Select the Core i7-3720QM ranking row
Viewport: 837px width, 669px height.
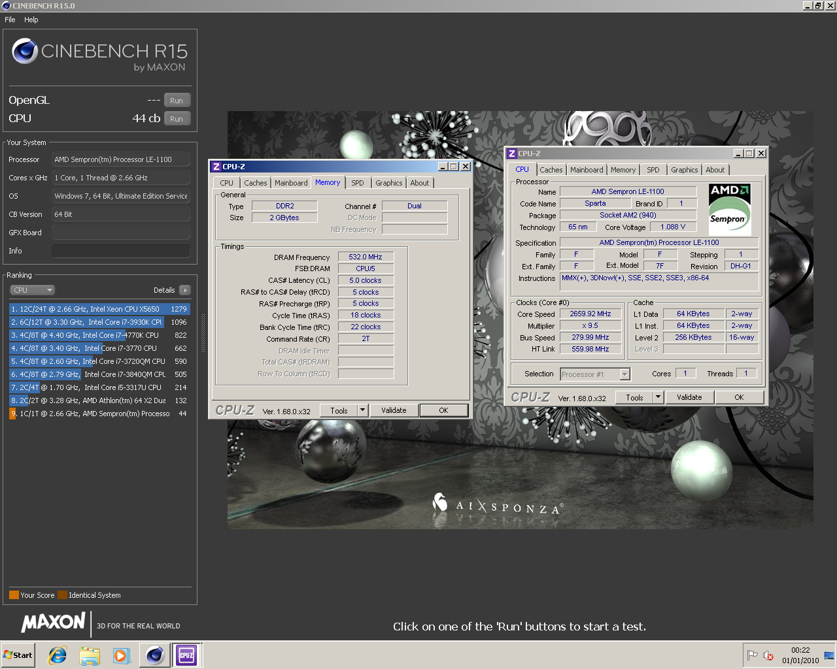99,361
